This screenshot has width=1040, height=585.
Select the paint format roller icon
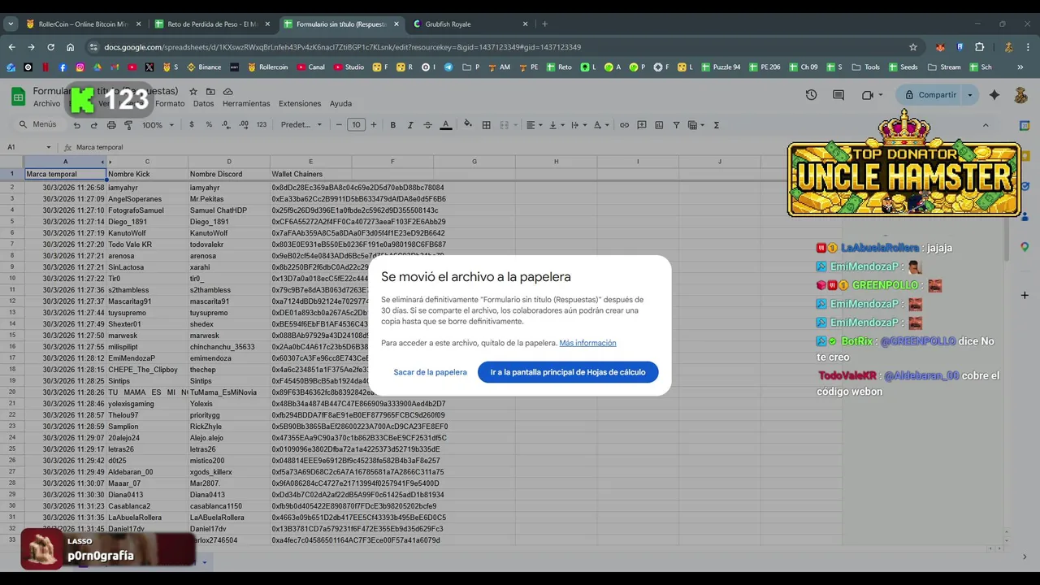click(128, 125)
